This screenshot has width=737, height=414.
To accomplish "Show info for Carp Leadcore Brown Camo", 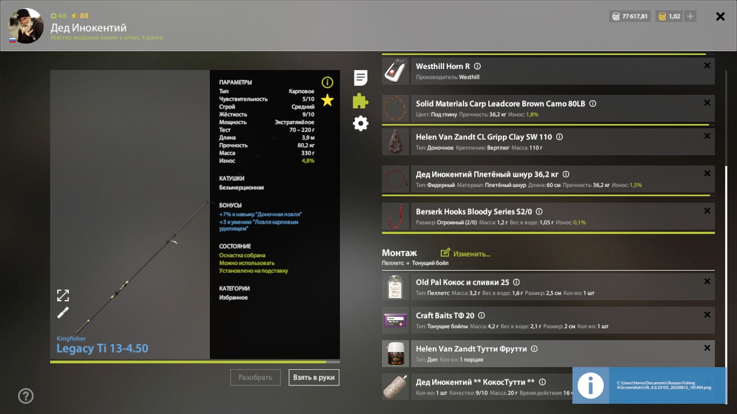I will [x=592, y=103].
